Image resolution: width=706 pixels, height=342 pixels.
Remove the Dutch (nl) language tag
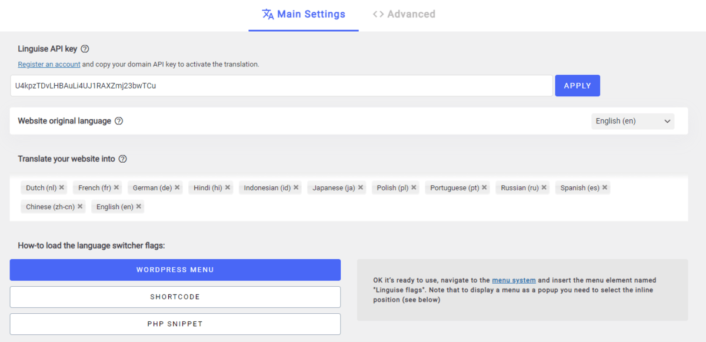pyautogui.click(x=62, y=188)
